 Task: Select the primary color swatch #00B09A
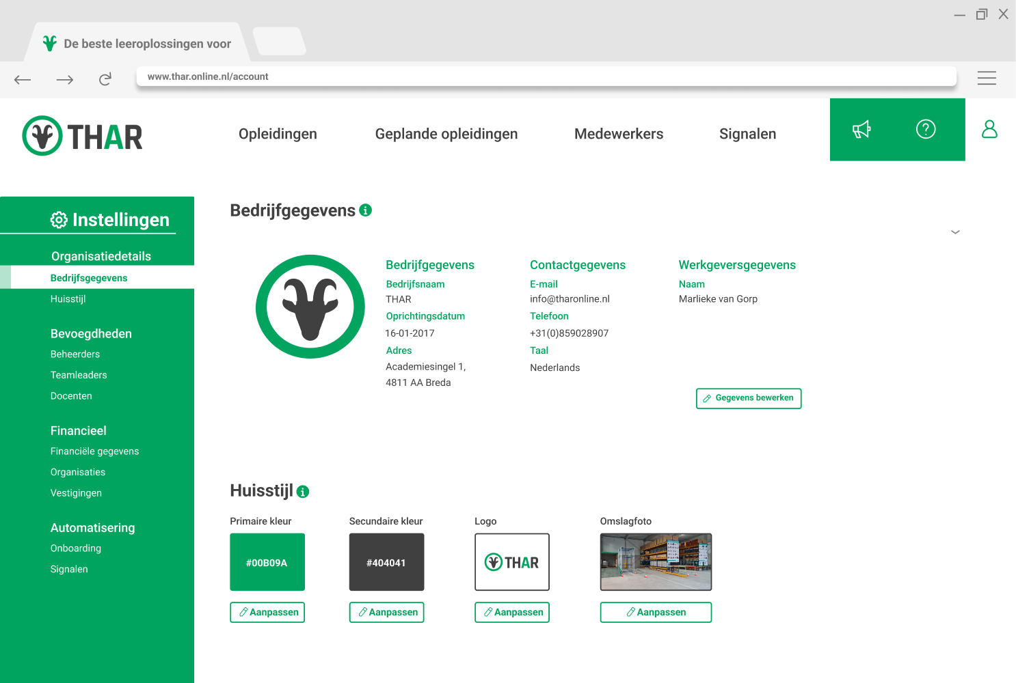tap(267, 562)
